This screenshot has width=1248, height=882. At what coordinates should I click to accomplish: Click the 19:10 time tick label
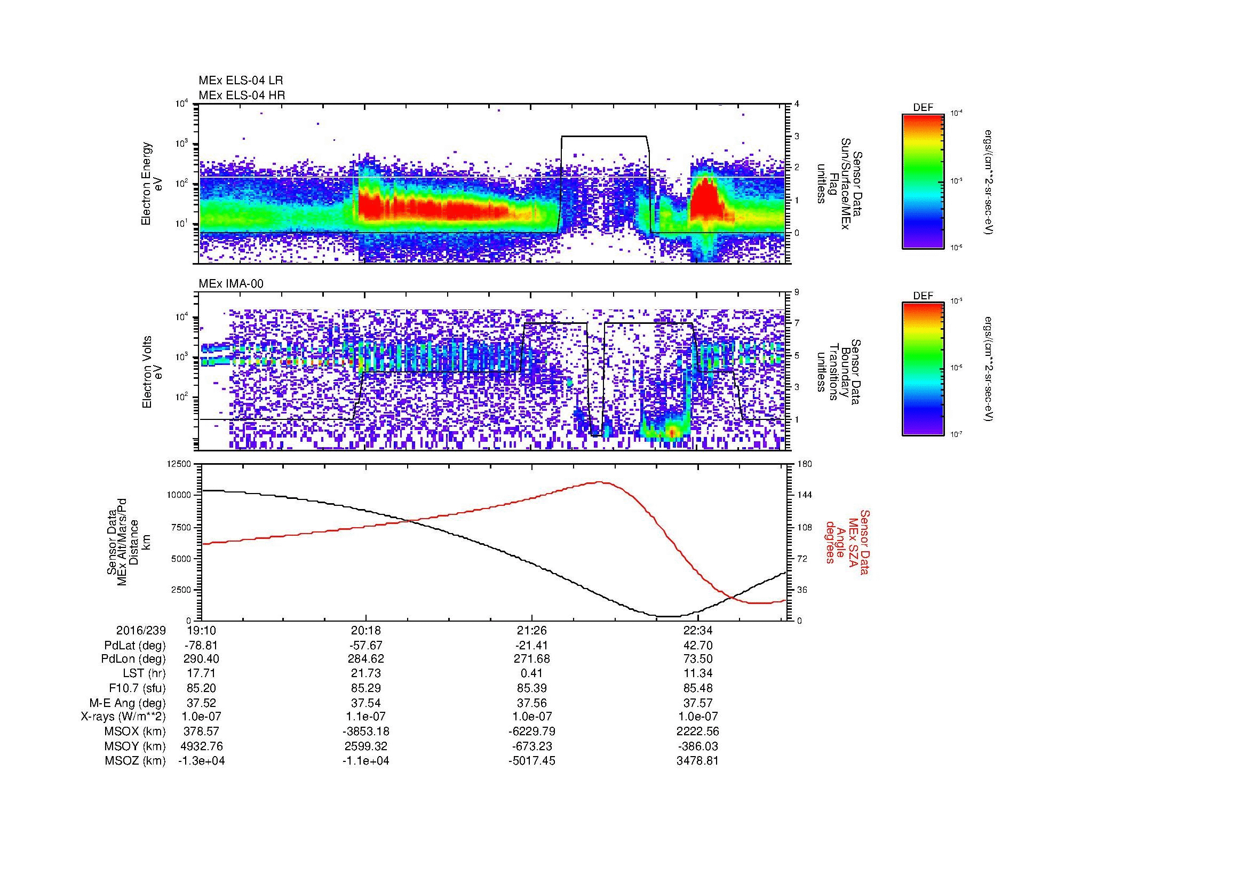pos(202,631)
